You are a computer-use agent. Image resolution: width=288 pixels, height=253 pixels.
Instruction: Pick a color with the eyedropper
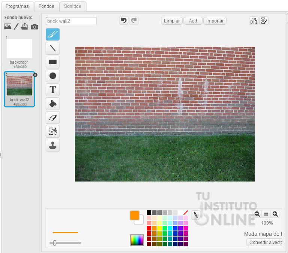(x=195, y=215)
